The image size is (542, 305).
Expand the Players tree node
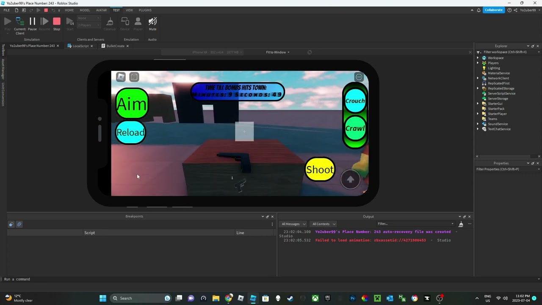tap(478, 63)
